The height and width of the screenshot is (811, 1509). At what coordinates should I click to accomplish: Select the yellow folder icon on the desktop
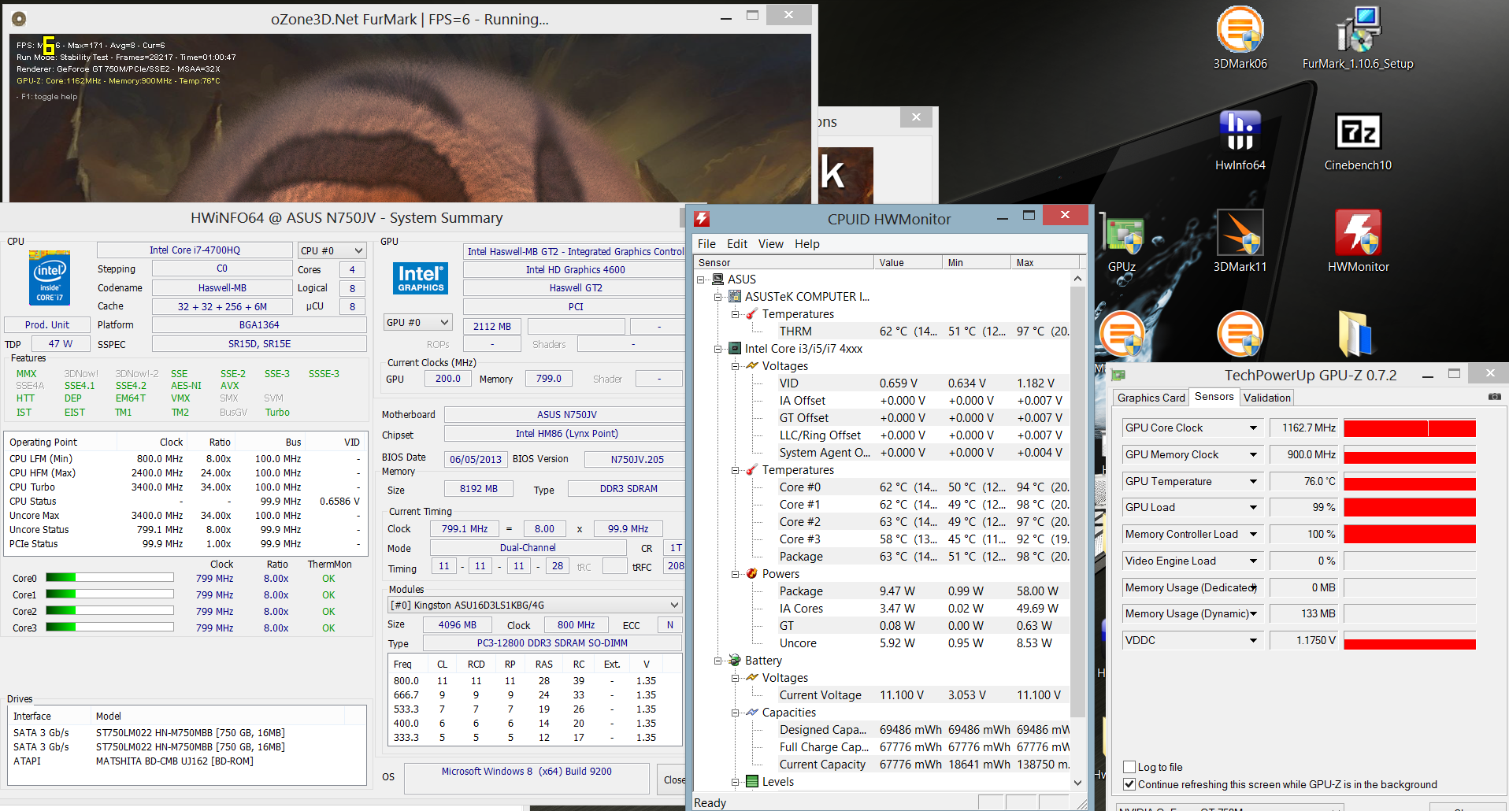[x=1355, y=334]
